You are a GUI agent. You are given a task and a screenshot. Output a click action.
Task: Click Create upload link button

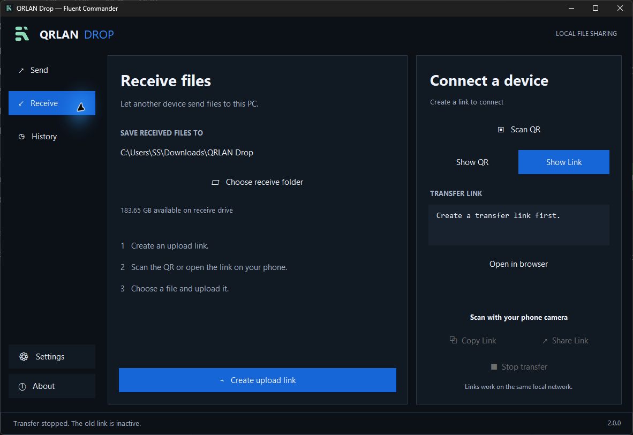(257, 380)
